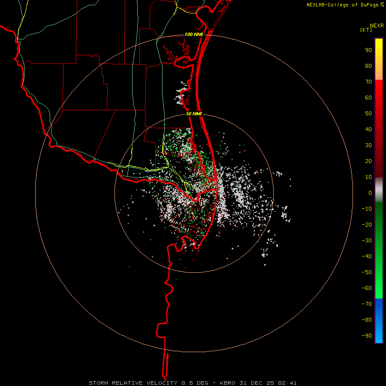Click the 0.5 DEG elevation text in caption

(195, 383)
